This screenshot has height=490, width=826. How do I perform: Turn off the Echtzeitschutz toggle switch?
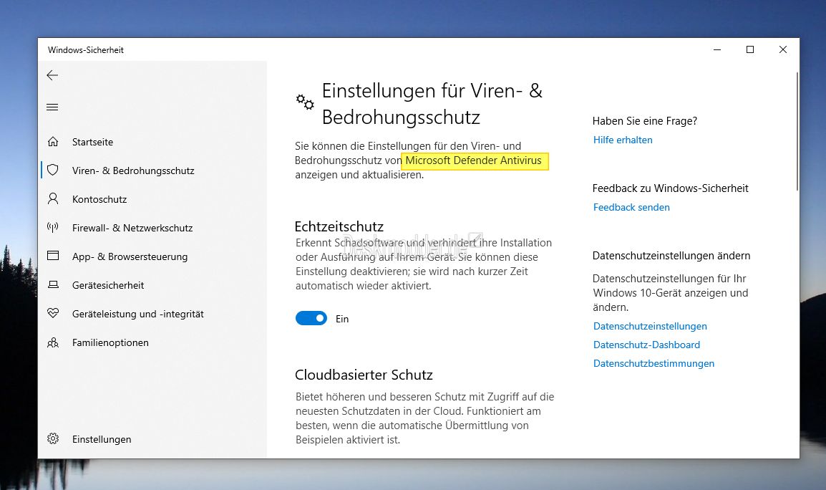[311, 318]
